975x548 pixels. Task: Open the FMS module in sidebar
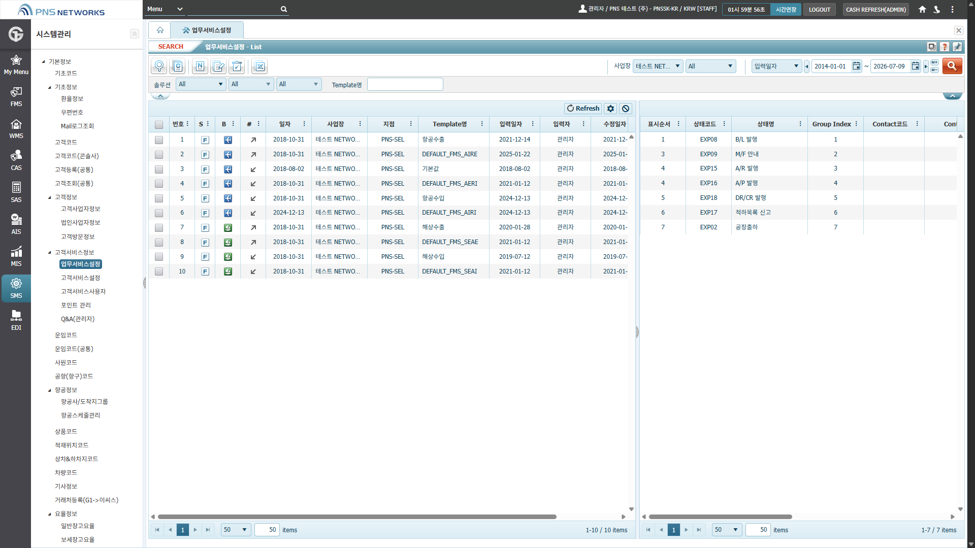[16, 96]
